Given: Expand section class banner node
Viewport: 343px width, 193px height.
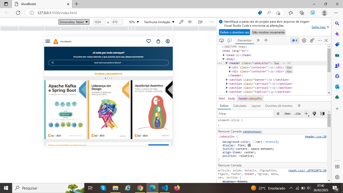Looking at the screenshot, I should [227, 80].
